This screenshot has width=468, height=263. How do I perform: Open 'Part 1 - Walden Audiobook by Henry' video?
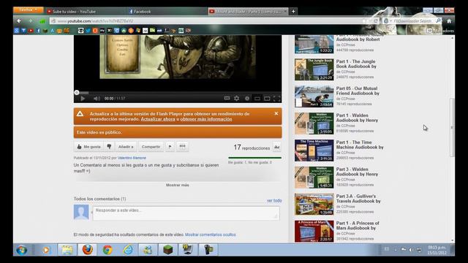(357, 118)
